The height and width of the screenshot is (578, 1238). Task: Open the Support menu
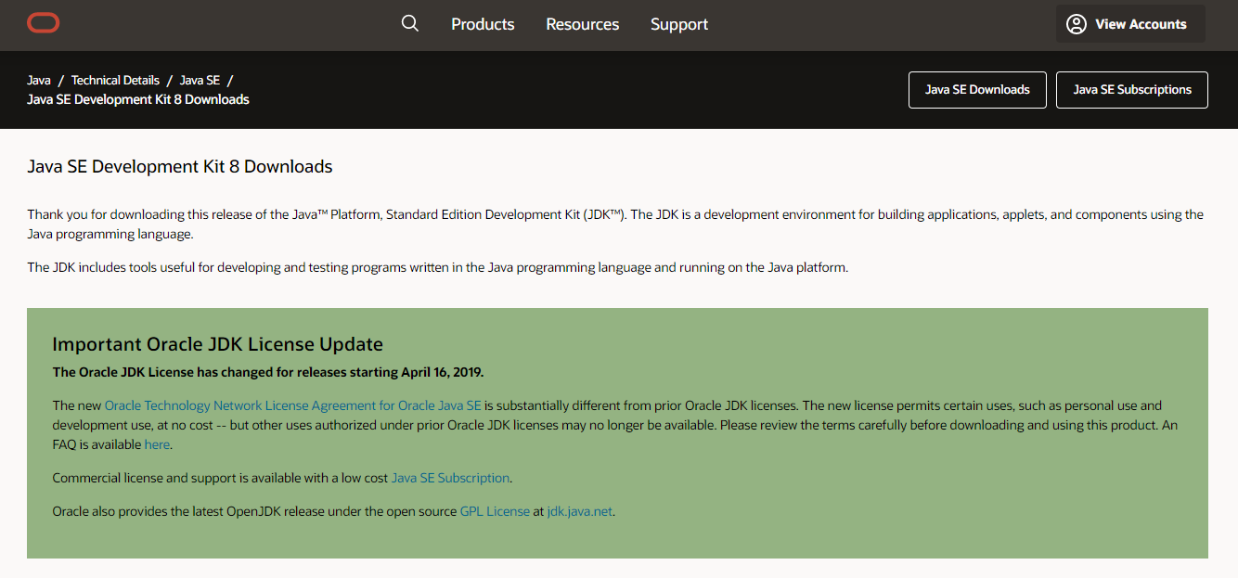tap(679, 24)
